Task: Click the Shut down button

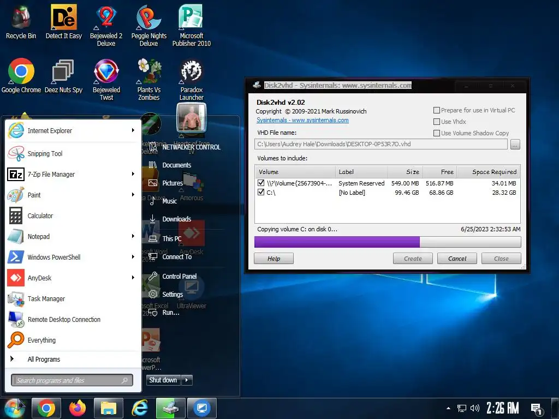Action: (163, 380)
